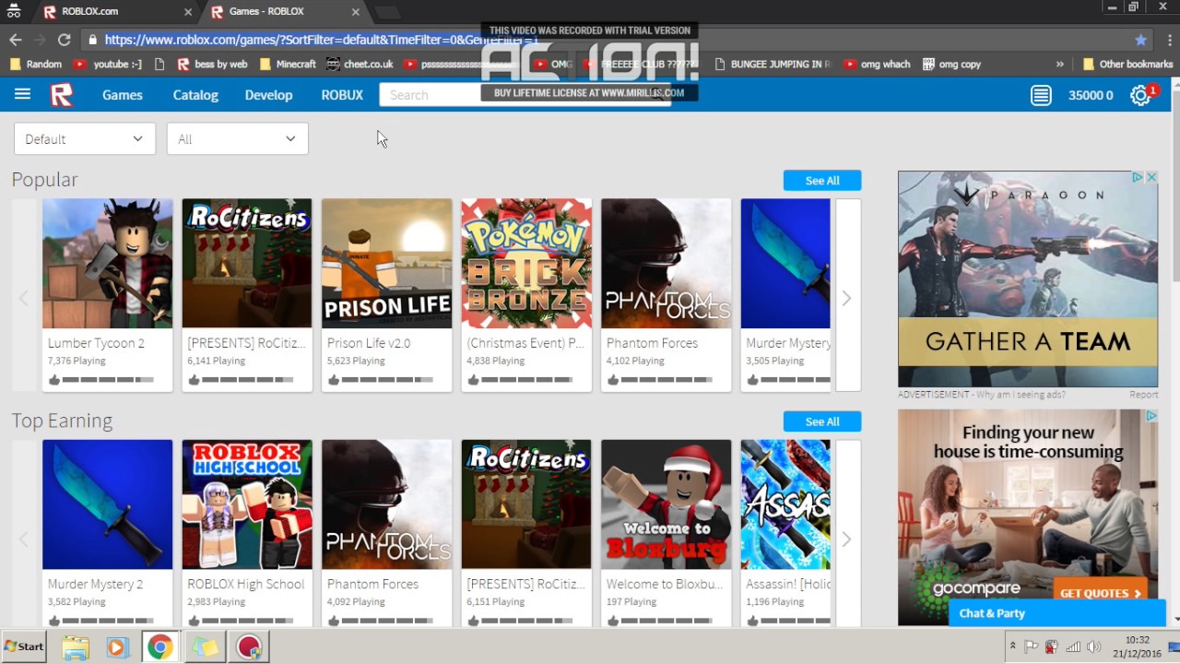Open the cheet.co.uk bookmark

(360, 65)
